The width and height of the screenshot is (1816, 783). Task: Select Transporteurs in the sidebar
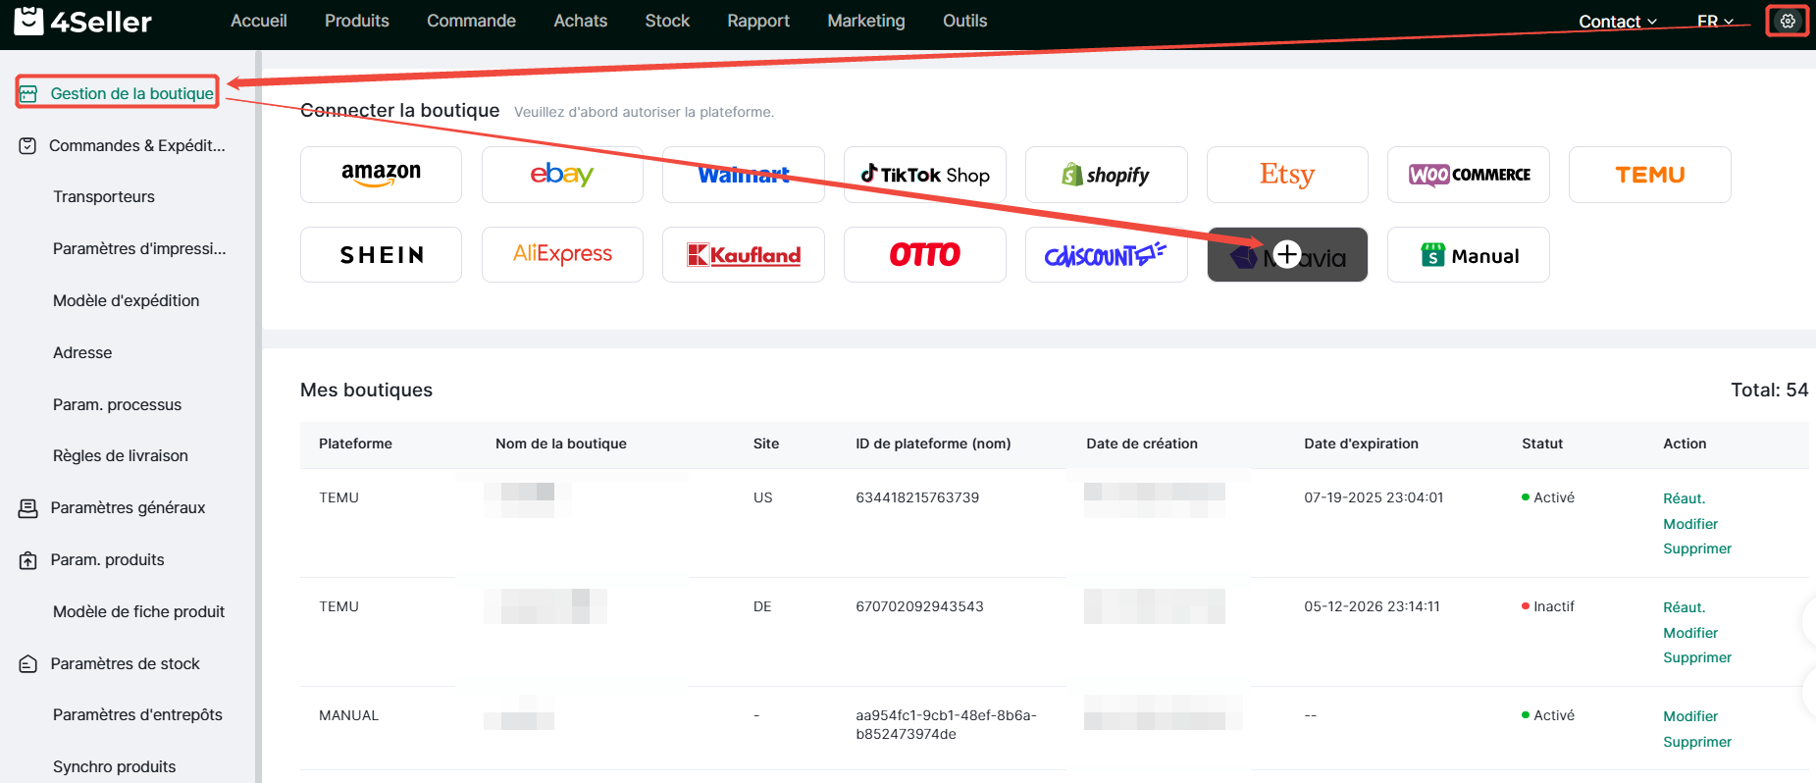[104, 196]
